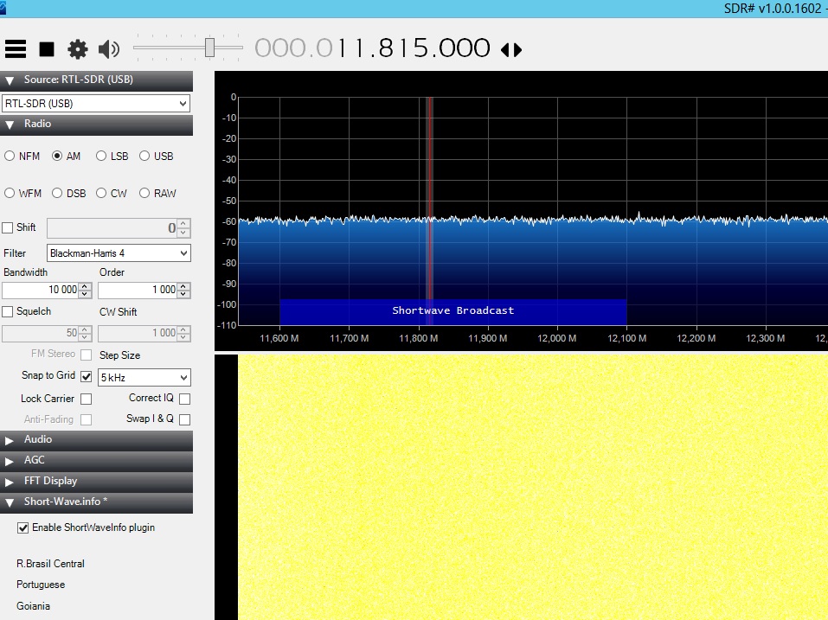Image resolution: width=828 pixels, height=620 pixels.
Task: Click the Shortwave Broadcast band label
Action: point(453,310)
